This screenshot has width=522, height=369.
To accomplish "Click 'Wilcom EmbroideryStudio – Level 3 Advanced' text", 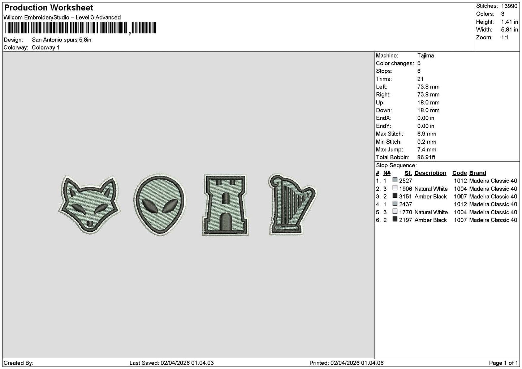I will pos(62,17).
